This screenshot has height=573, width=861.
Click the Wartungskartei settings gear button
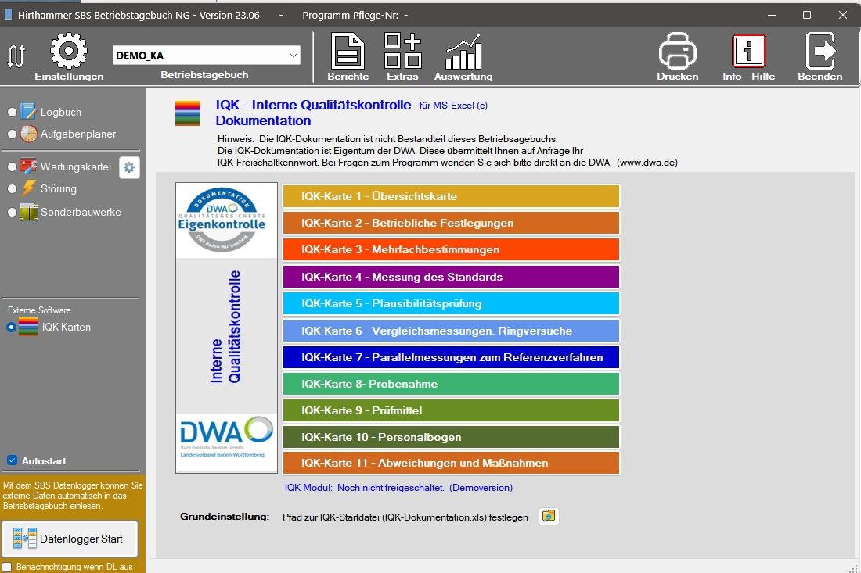(x=129, y=167)
